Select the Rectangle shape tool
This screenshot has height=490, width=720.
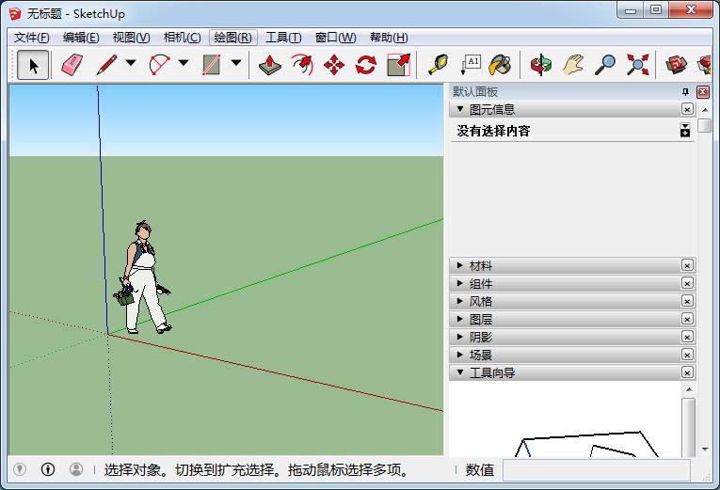(211, 65)
